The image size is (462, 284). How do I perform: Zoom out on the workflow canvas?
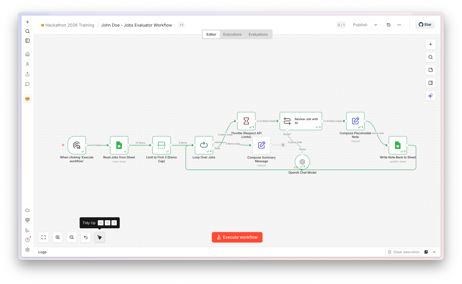point(72,237)
